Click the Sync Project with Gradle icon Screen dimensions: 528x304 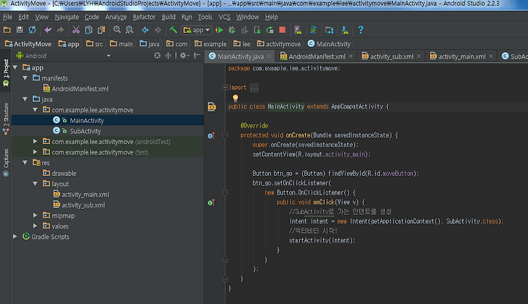point(313,30)
